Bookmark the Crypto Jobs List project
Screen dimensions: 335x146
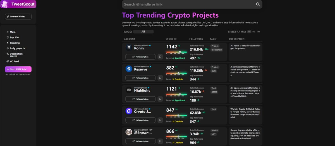tap(160, 120)
